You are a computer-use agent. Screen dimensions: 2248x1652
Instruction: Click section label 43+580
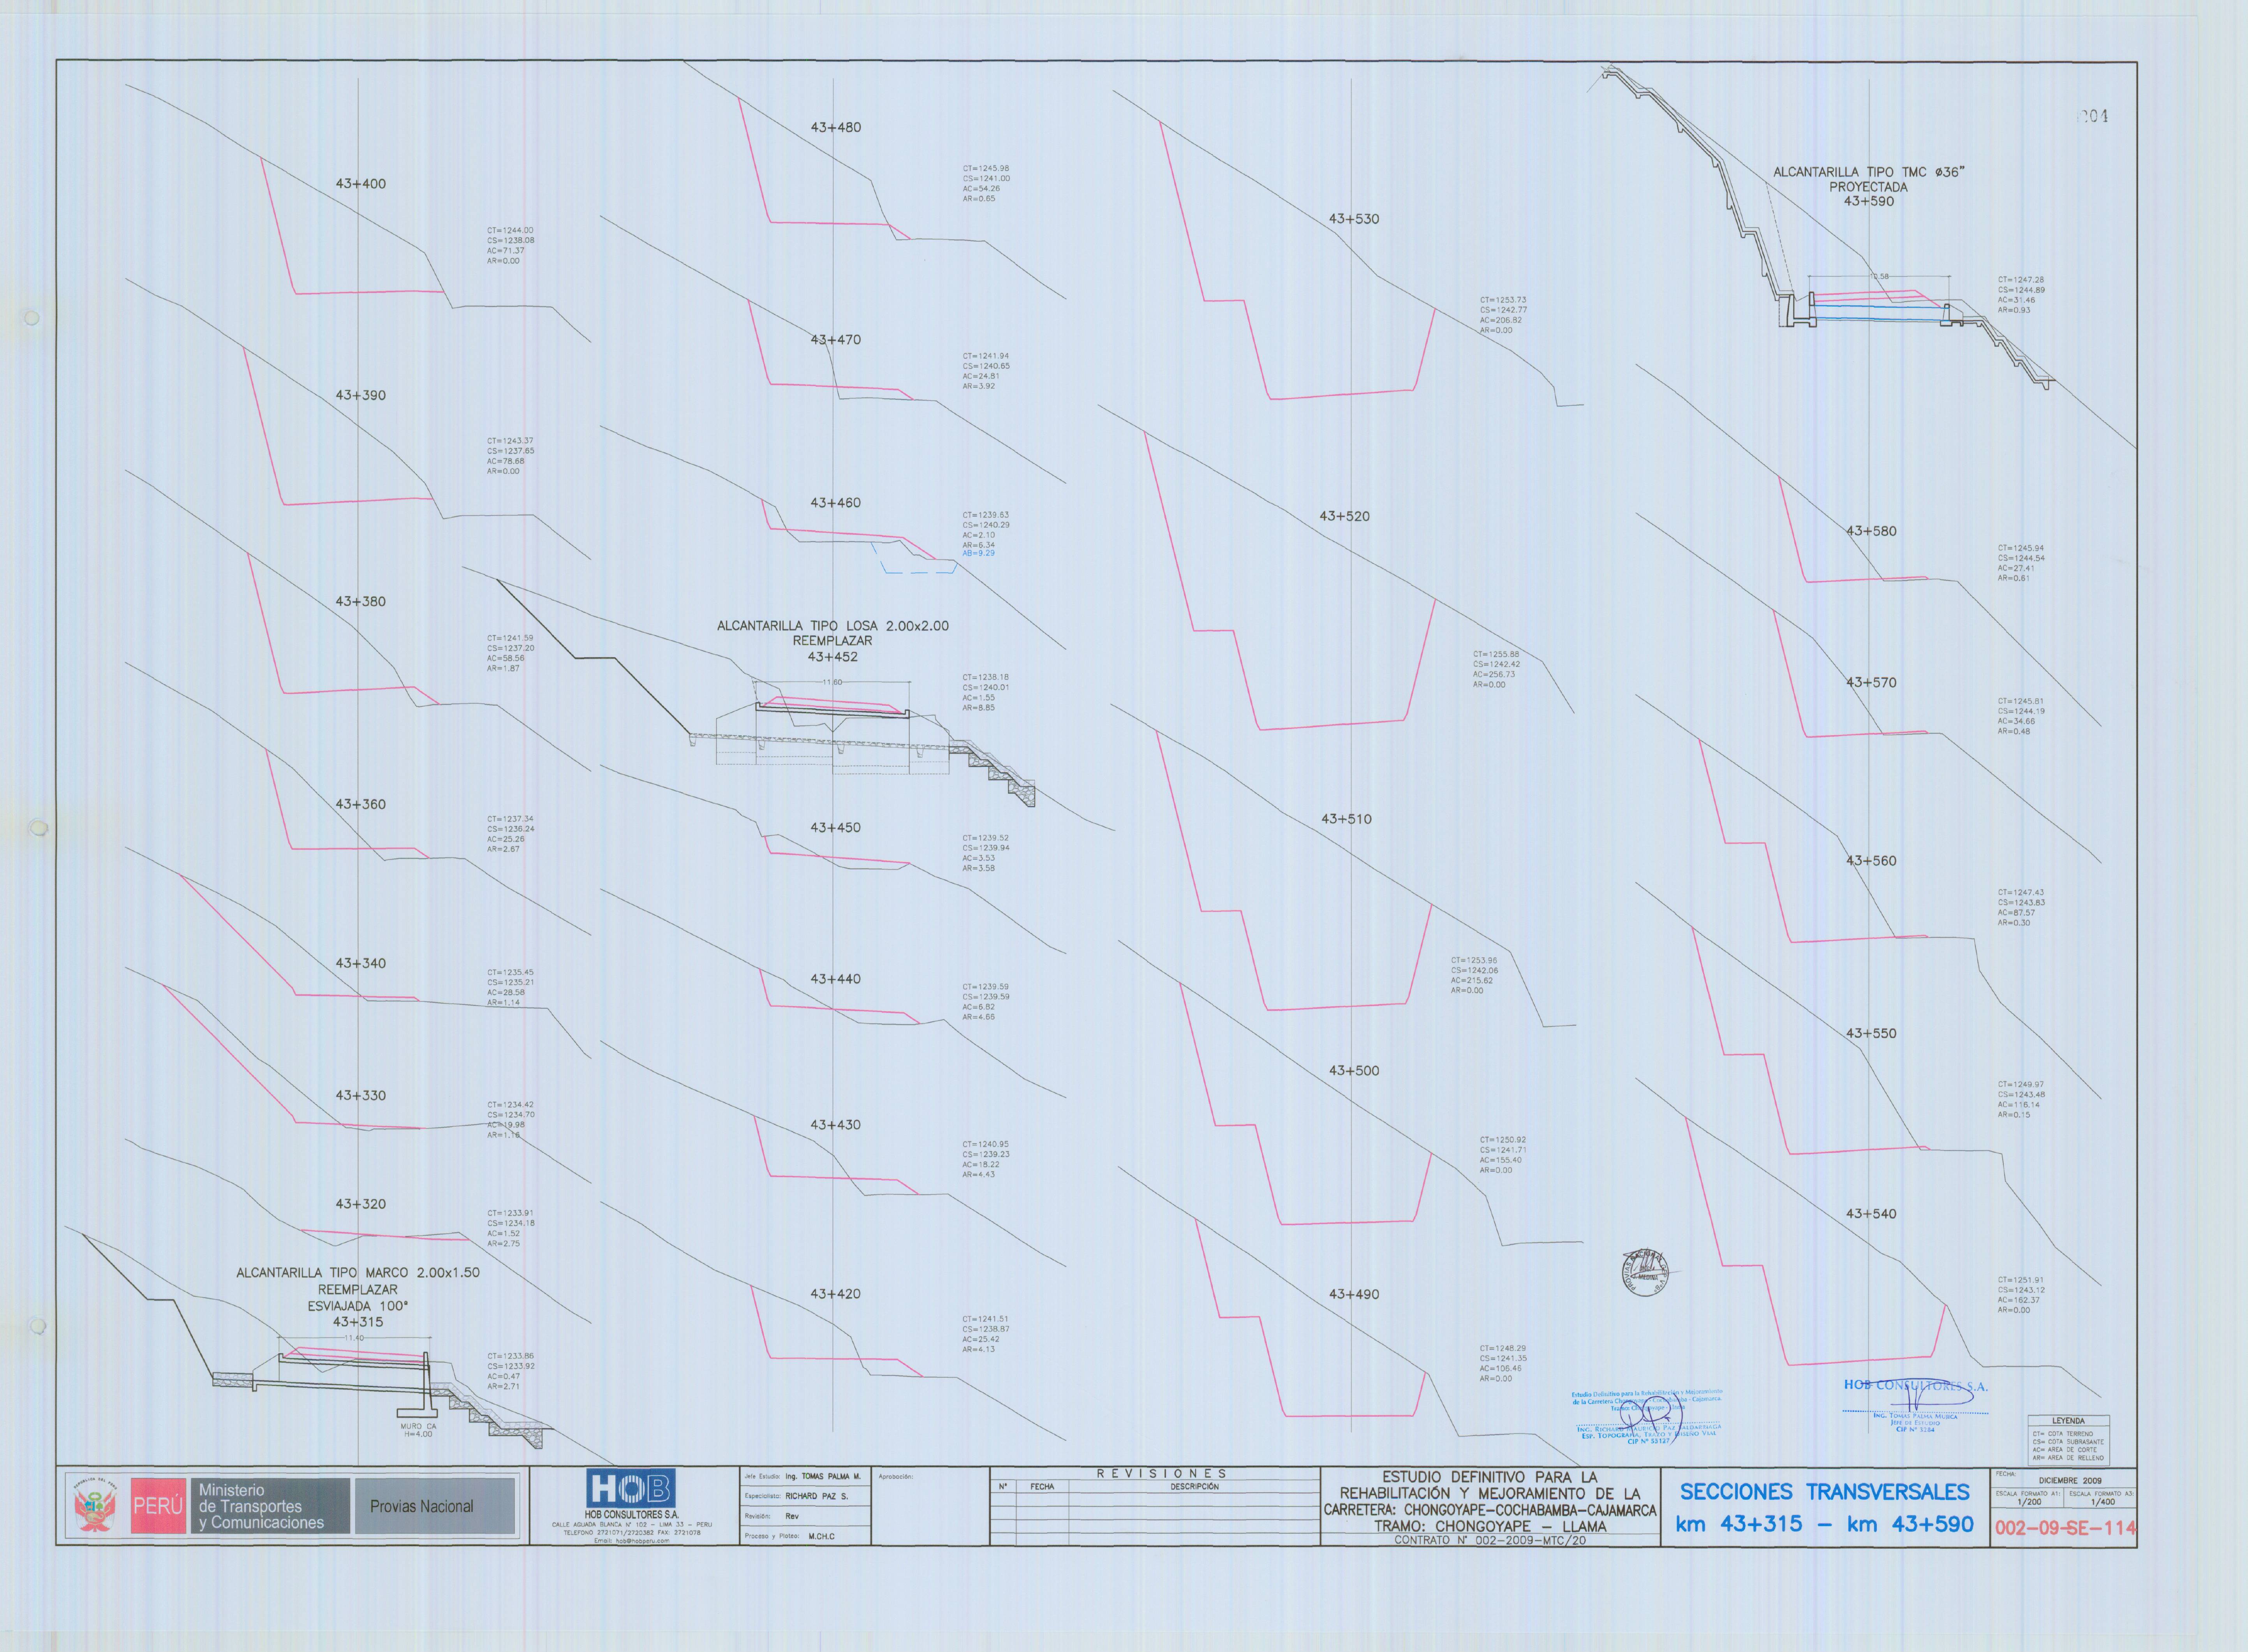point(1871,531)
